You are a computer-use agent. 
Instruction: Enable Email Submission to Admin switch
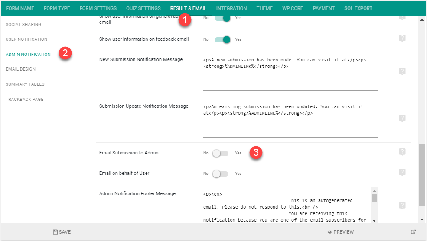pos(220,153)
